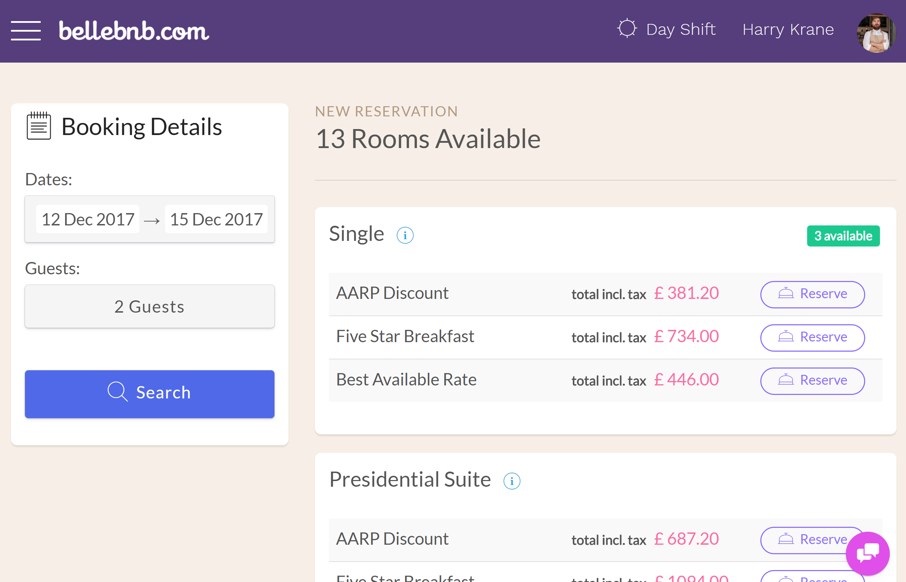Click the Day Shift sun icon
The width and height of the screenshot is (906, 582).
click(627, 29)
